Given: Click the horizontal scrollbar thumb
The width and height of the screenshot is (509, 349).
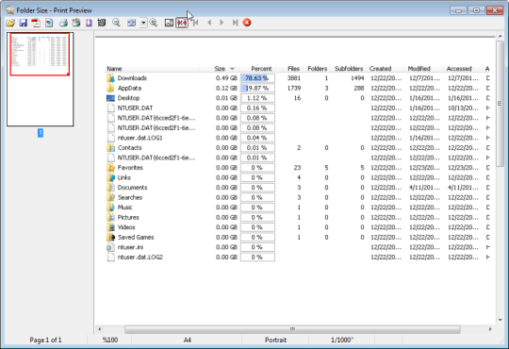Looking at the screenshot, I should [x=292, y=329].
